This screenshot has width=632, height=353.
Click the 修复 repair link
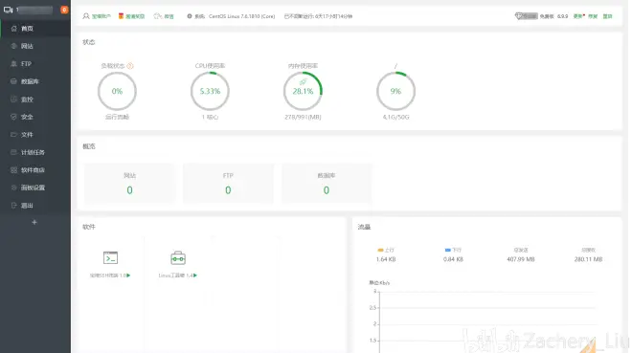593,16
